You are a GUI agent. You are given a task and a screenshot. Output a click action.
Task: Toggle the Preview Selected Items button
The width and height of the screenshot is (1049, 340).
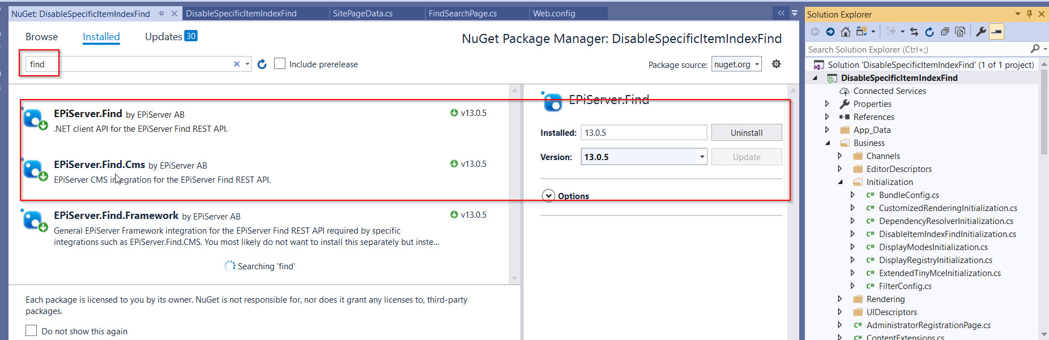pos(996,32)
